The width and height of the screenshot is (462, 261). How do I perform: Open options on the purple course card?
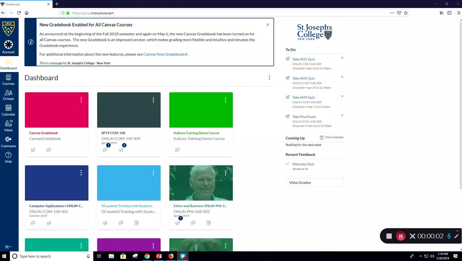point(153,246)
